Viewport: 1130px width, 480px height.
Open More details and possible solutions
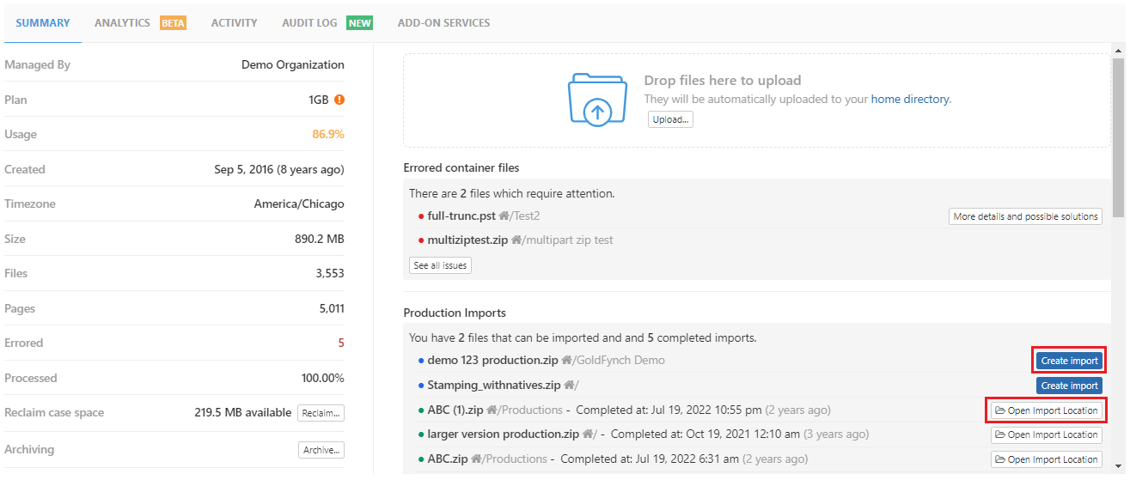tap(1025, 216)
